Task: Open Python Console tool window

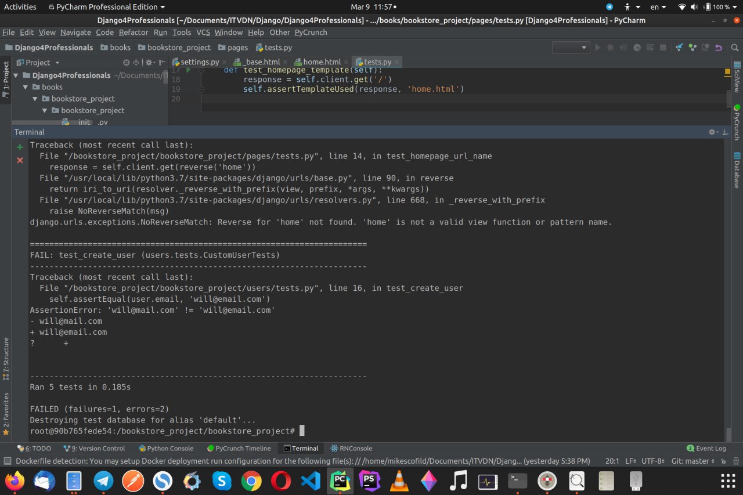Action: pos(166,449)
